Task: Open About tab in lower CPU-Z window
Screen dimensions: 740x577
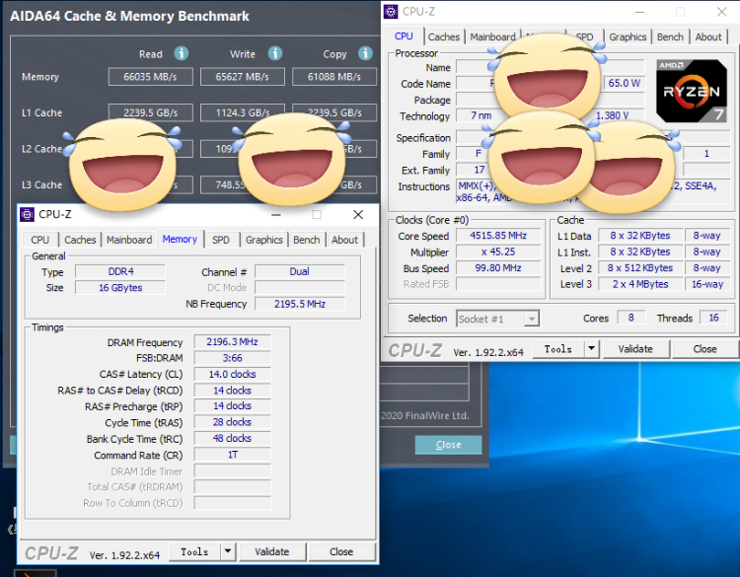Action: click(344, 240)
